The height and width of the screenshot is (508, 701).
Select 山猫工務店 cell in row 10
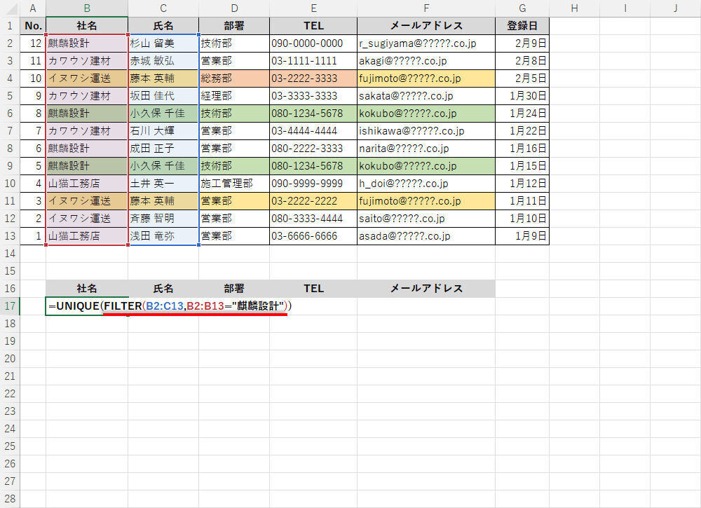click(87, 183)
